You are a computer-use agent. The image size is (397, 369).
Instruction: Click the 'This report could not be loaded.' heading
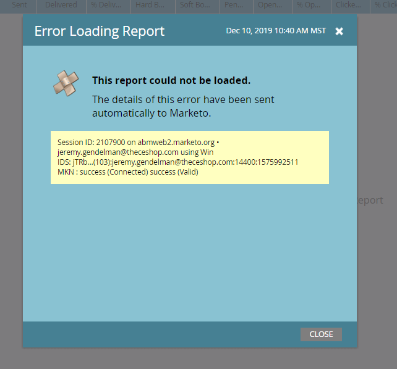(171, 81)
